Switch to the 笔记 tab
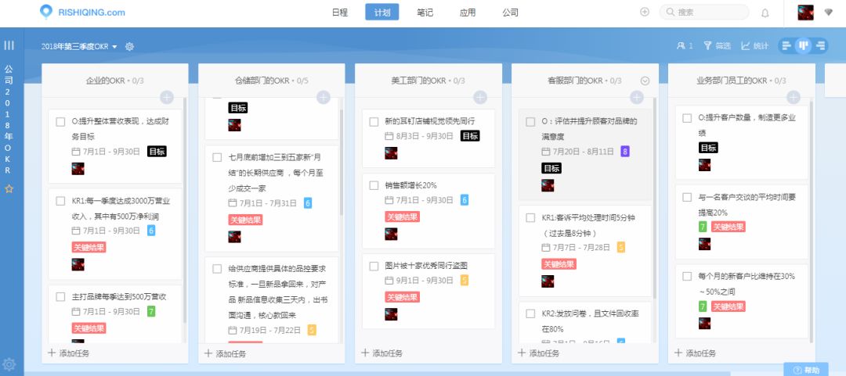Screen dimensions: 846x376 tap(425, 13)
